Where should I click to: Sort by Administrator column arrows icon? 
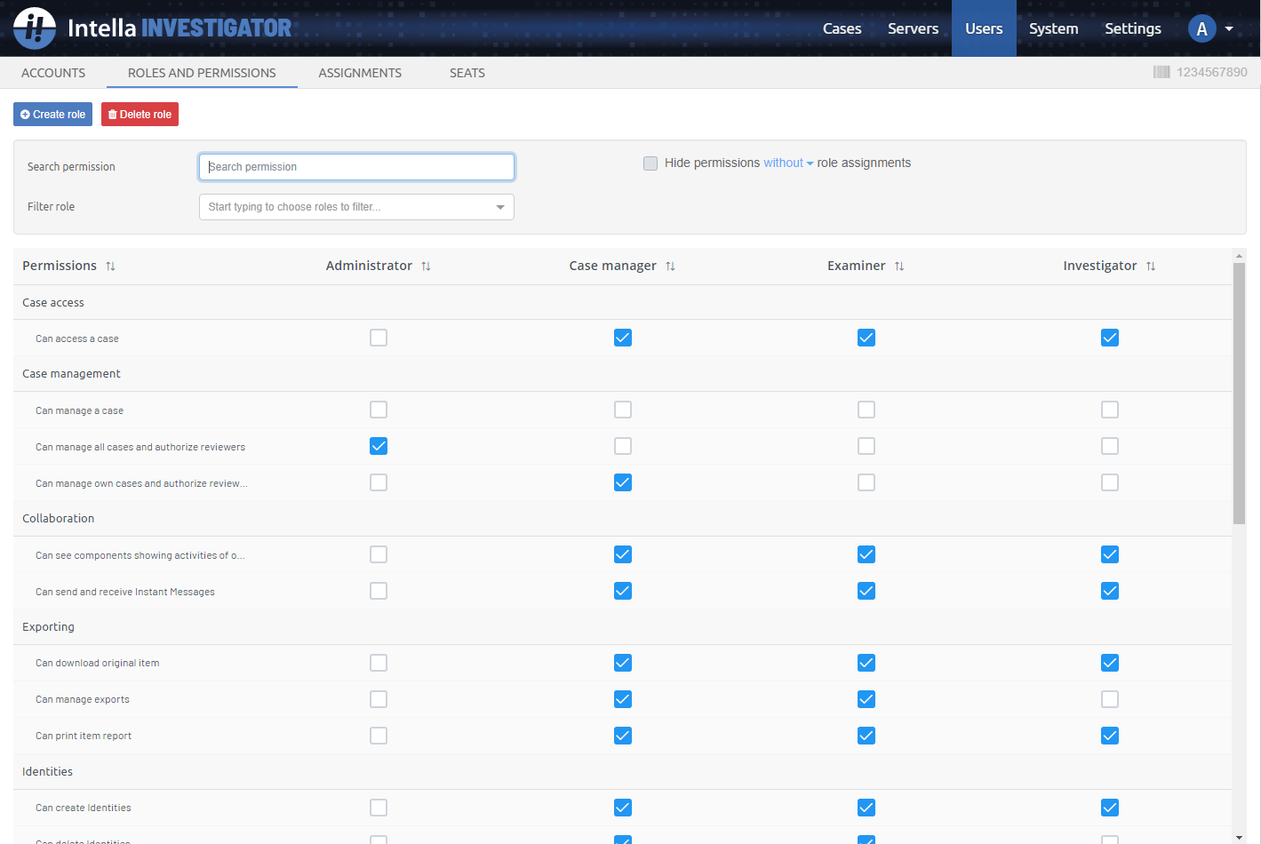426,267
